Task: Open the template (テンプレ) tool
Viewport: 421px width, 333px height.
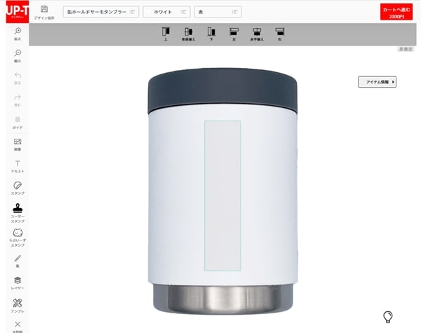Action: (x=18, y=306)
